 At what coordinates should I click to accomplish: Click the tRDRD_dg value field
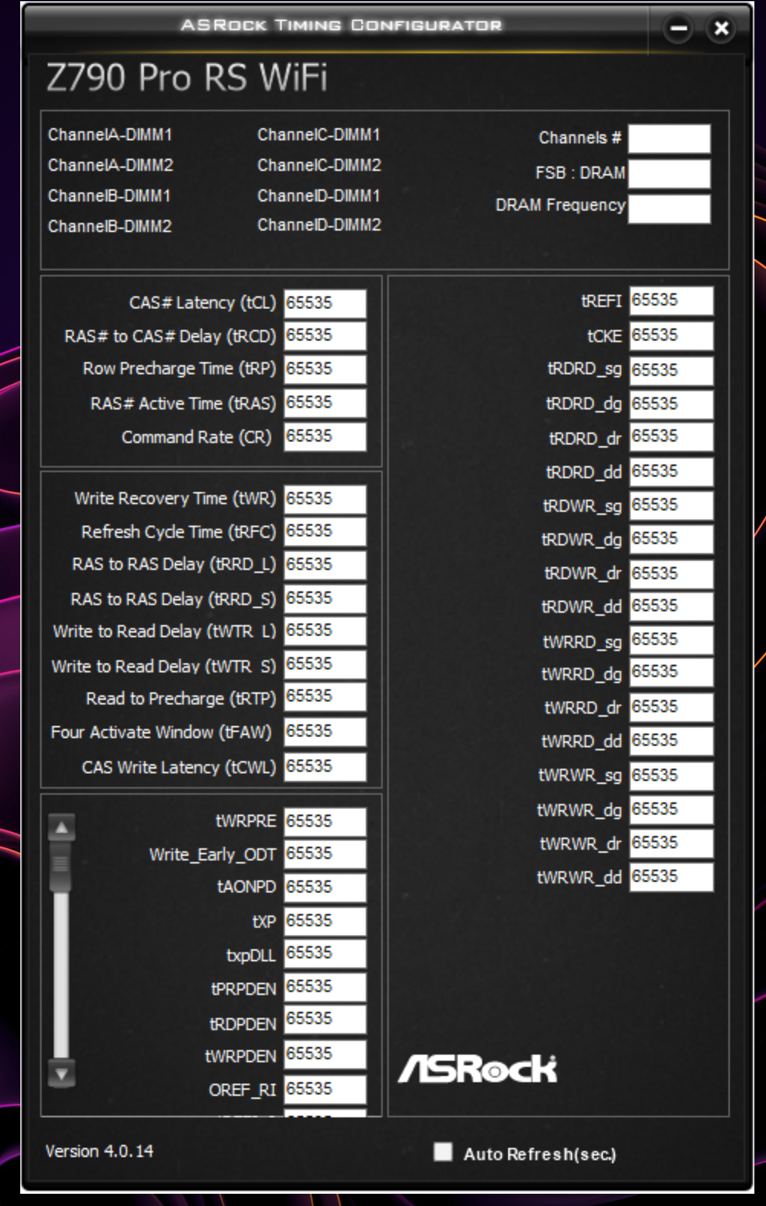[x=672, y=405]
